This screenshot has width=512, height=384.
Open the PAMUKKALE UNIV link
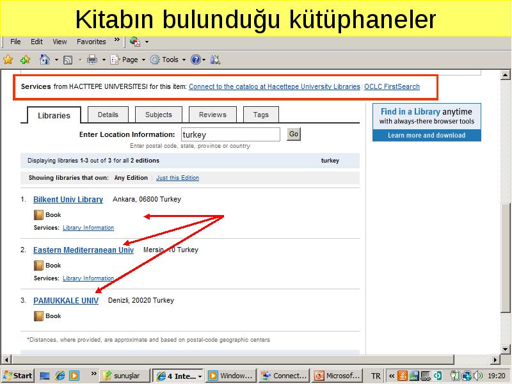click(x=66, y=301)
